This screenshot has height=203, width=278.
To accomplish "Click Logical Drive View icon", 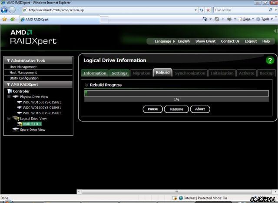I will tap(16, 118).
